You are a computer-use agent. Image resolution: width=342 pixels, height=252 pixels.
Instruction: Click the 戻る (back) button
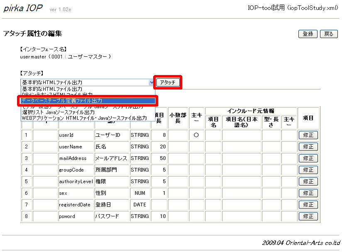(x=329, y=34)
